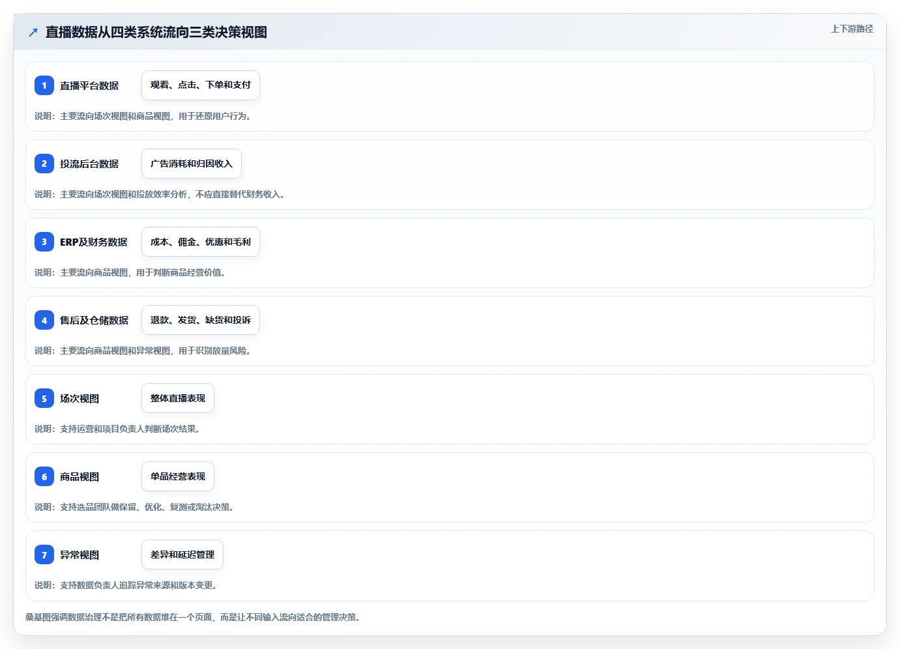This screenshot has height=649, width=900.
Task: Select number badge 4 for 售后及仓储数据
Action: (44, 320)
